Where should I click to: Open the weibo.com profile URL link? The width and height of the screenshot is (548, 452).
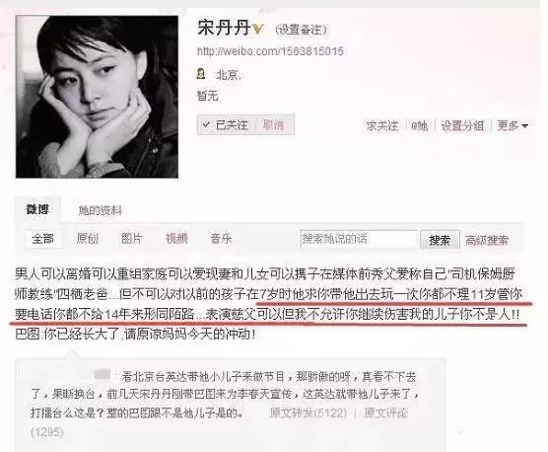(270, 51)
